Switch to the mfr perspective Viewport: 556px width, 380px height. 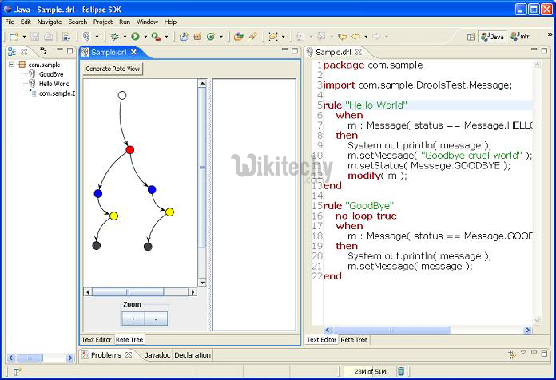pos(520,37)
